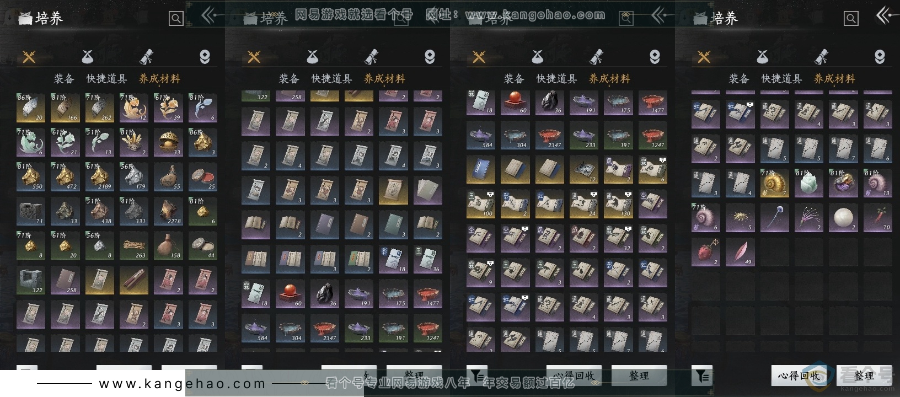The width and height of the screenshot is (900, 397).
Task: Click back arrow in the fourth panel header
Action: 884,15
